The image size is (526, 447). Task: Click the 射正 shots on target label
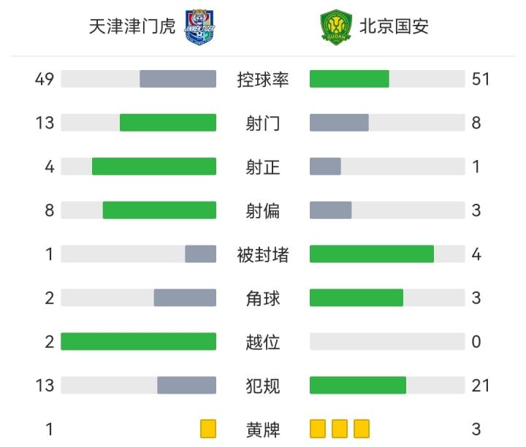(x=263, y=167)
